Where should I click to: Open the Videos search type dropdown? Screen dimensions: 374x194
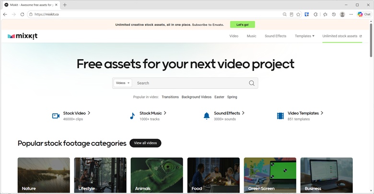[123, 83]
